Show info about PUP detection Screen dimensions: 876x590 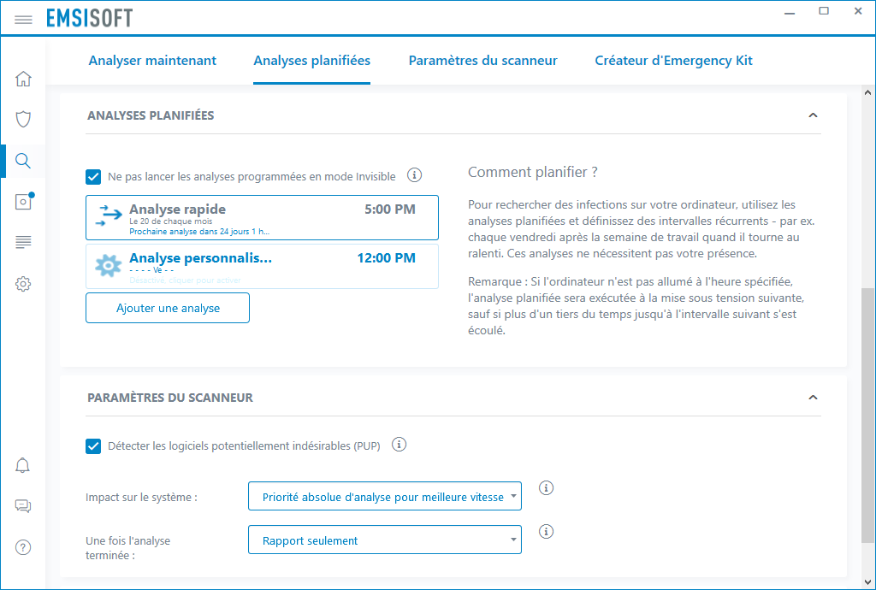click(399, 445)
